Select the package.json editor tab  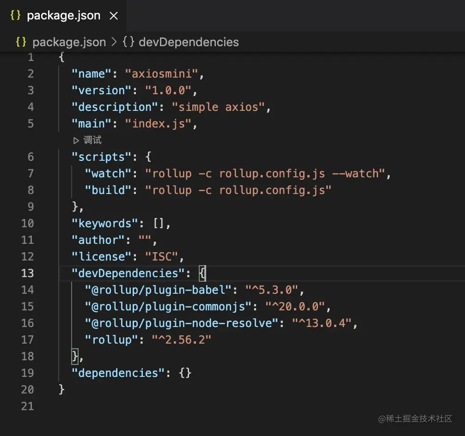tap(64, 15)
